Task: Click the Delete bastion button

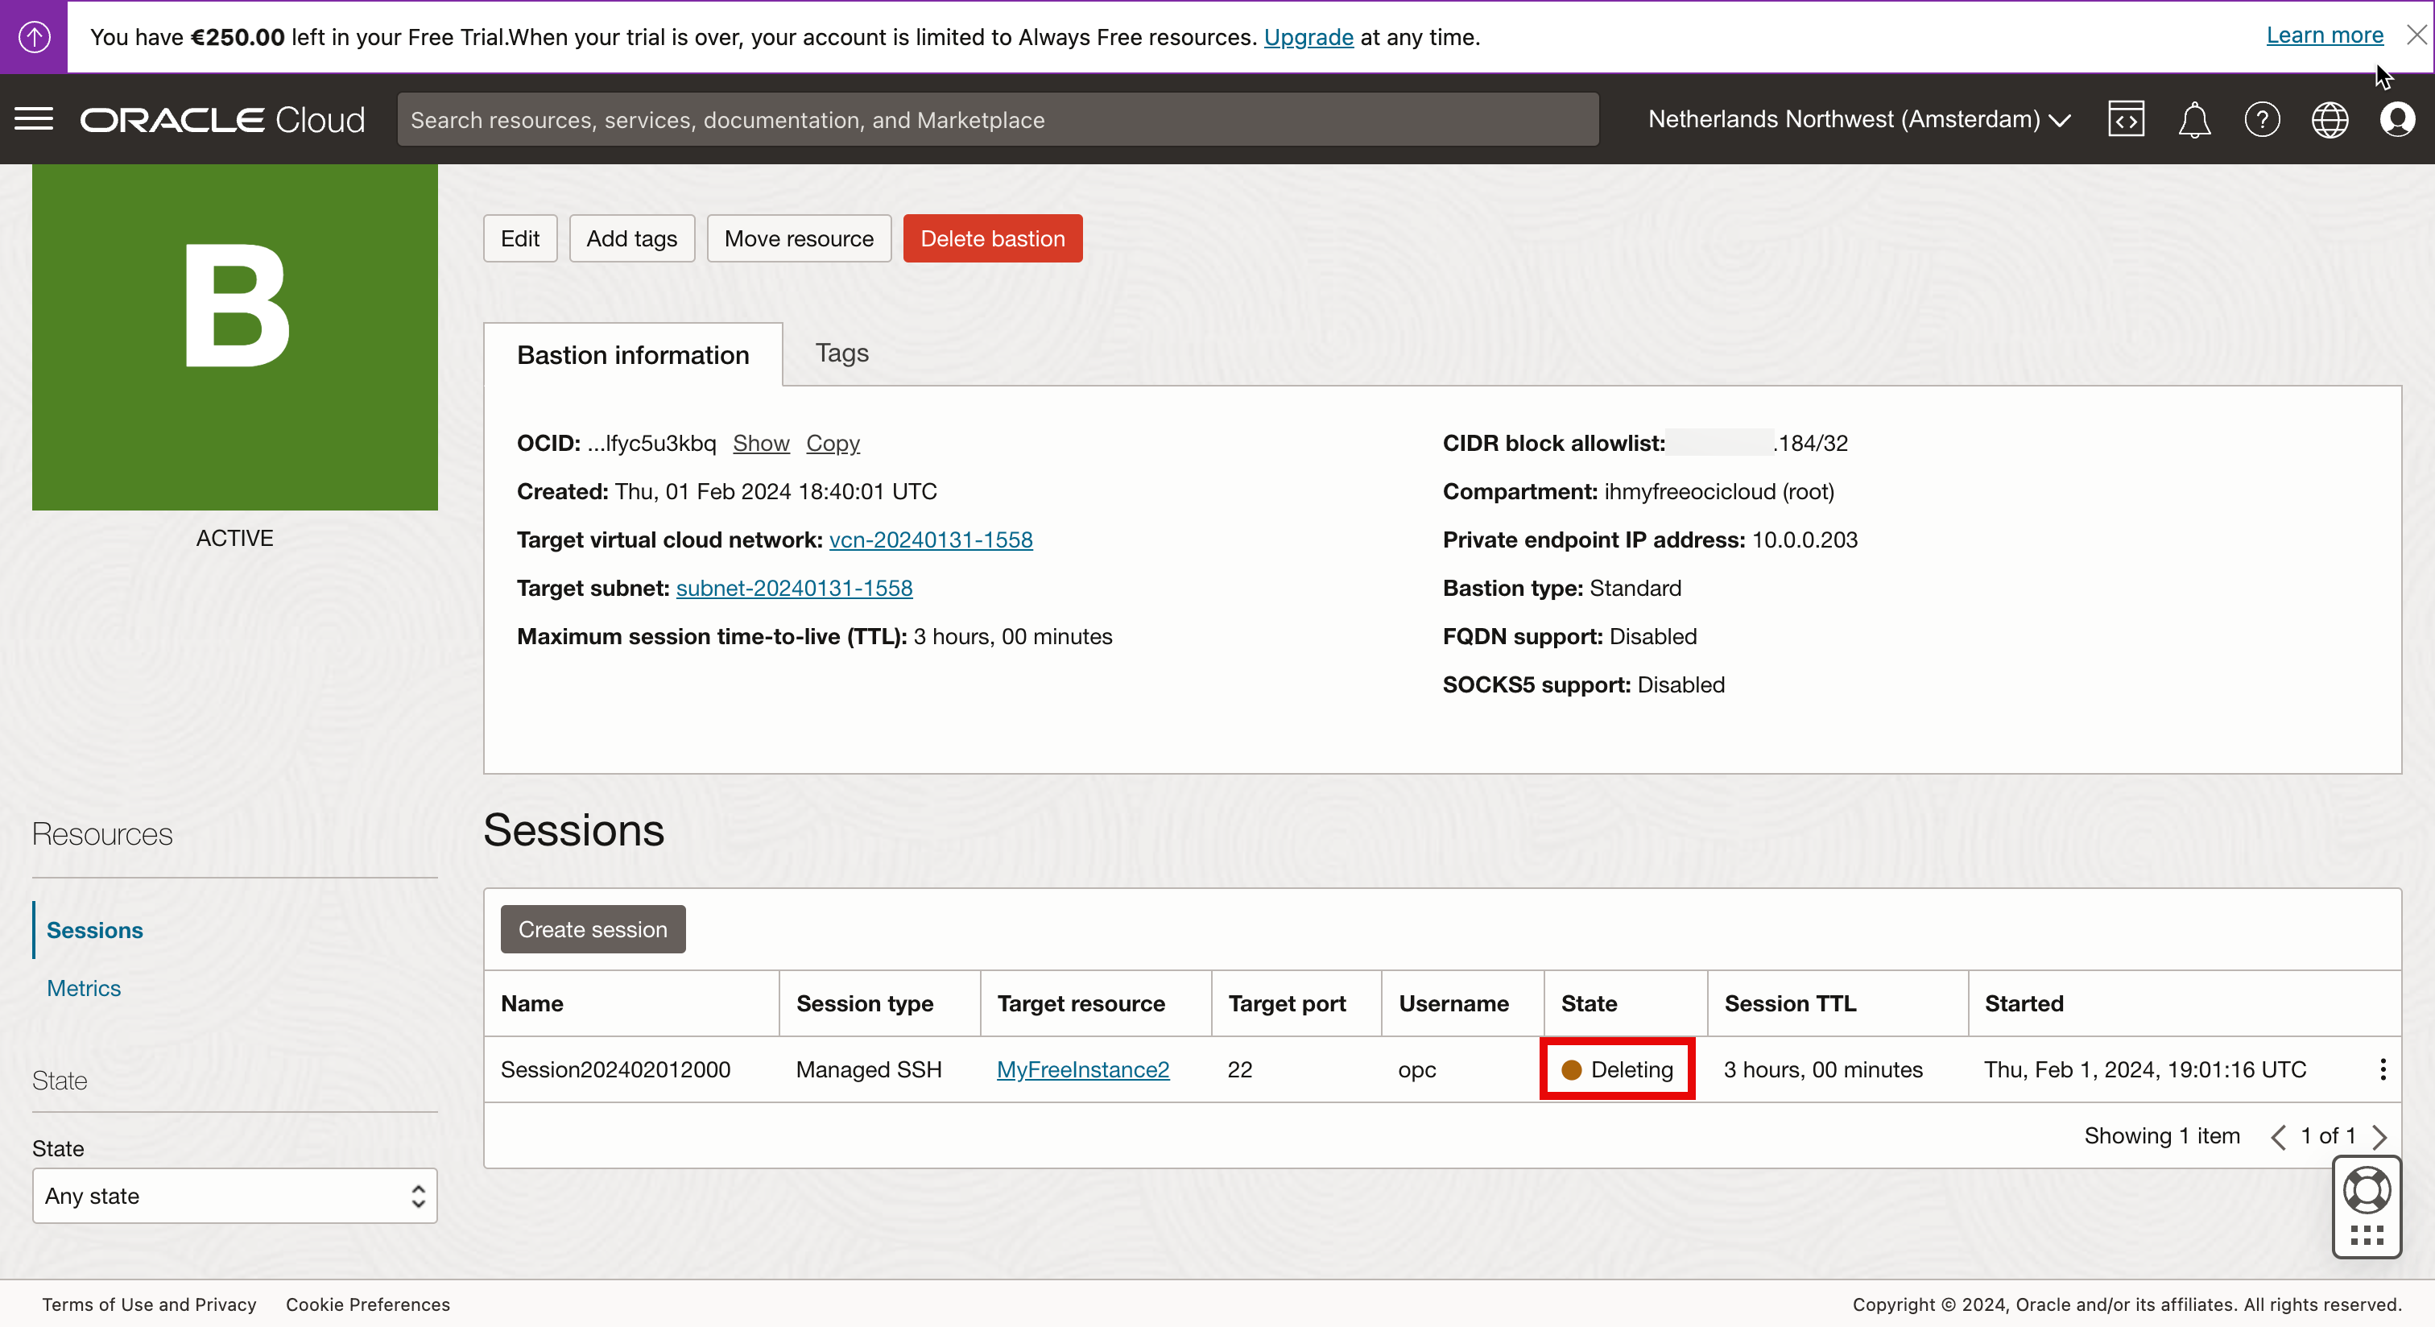Action: tap(991, 238)
